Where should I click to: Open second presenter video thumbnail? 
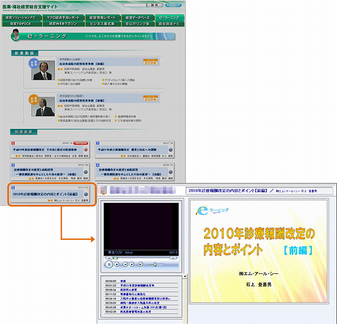(x=43, y=107)
